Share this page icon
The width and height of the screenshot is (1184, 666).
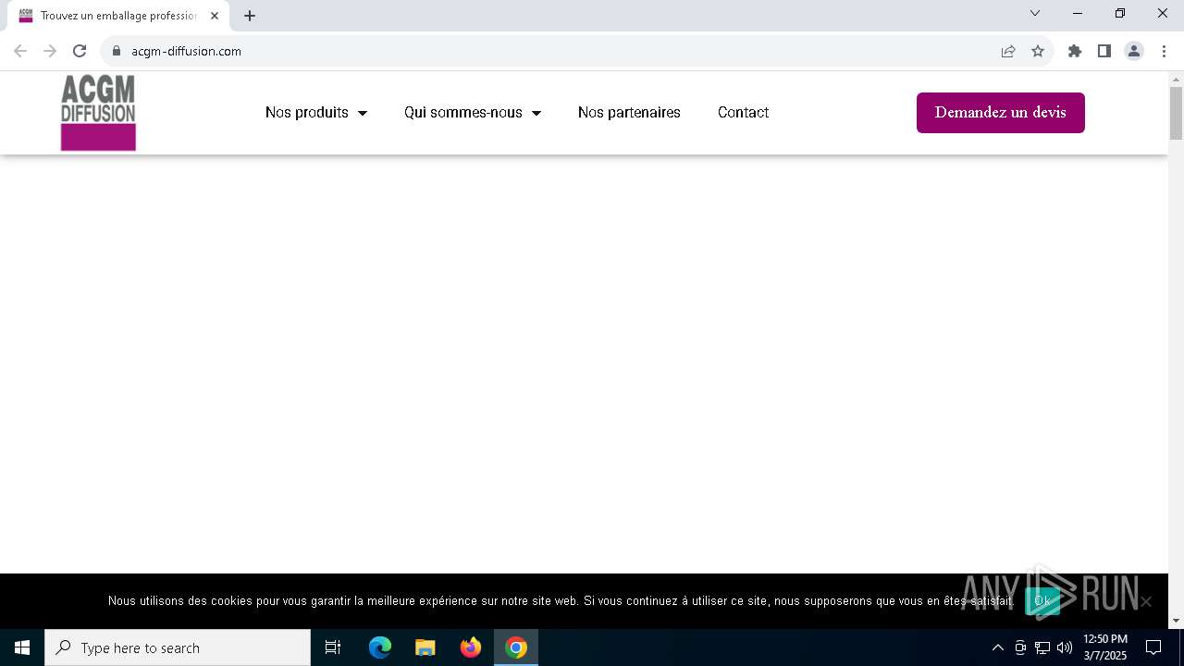coord(1008,51)
